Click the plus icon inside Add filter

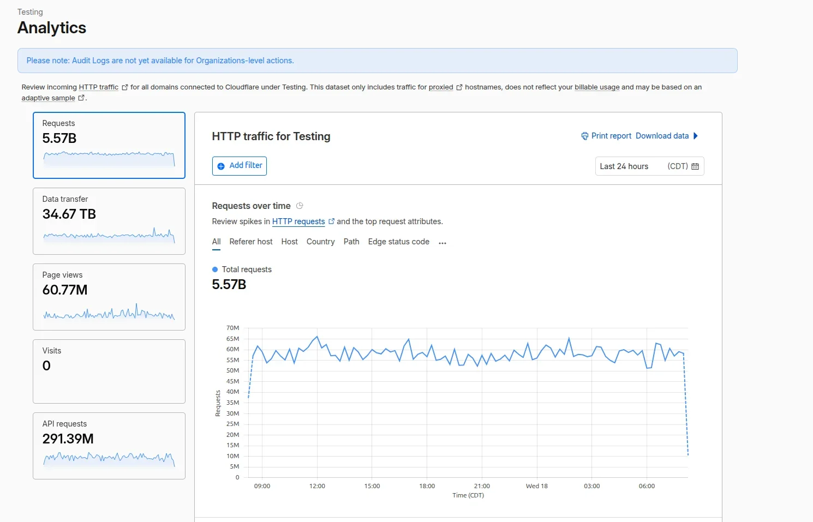220,165
